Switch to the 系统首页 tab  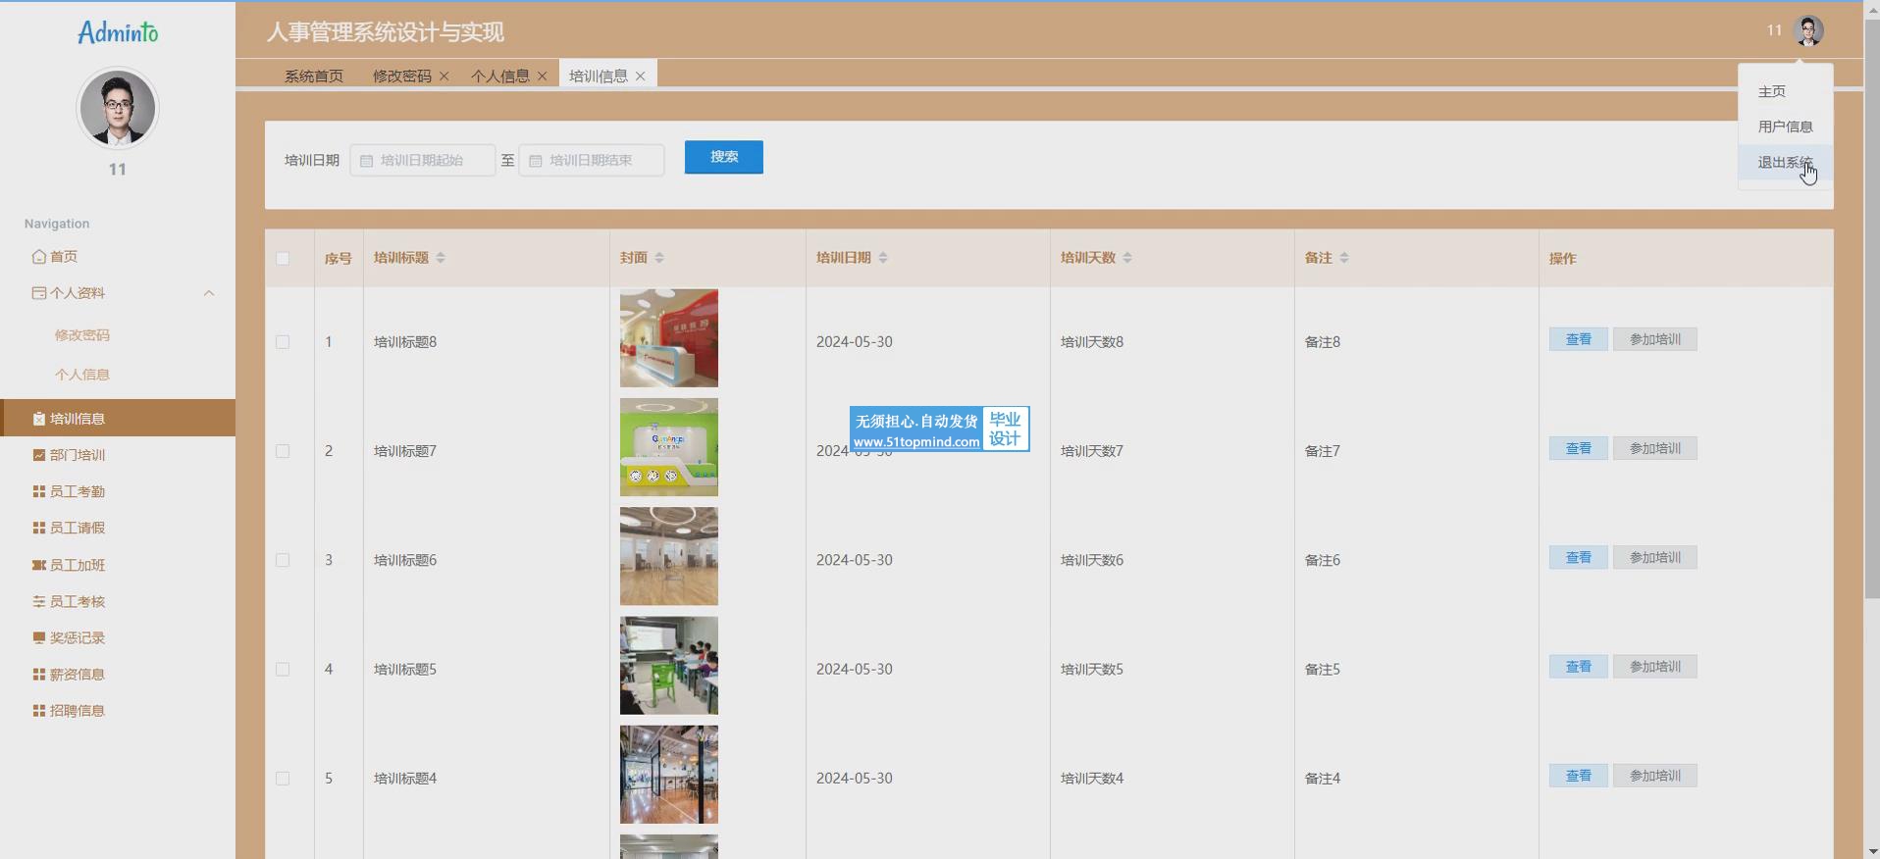tap(314, 76)
